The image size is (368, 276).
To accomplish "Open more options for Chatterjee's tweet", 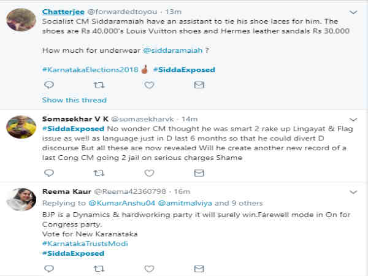I will [353, 12].
